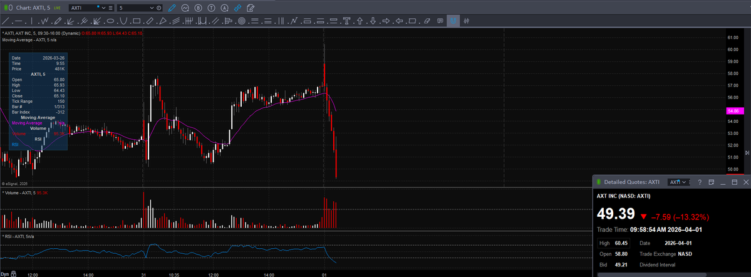Select the eraser tool in drawing toolbar
The height and width of the screenshot is (277, 751).
coord(427,21)
